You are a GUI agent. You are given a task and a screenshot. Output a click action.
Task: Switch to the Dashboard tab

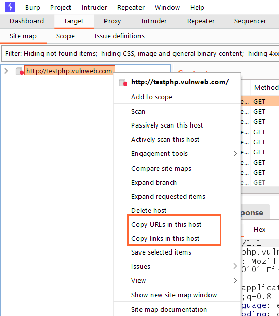pyautogui.click(x=26, y=21)
